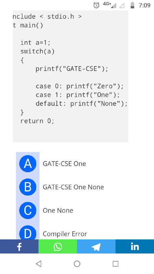
Task: Share the question on Facebook
Action: (19, 247)
